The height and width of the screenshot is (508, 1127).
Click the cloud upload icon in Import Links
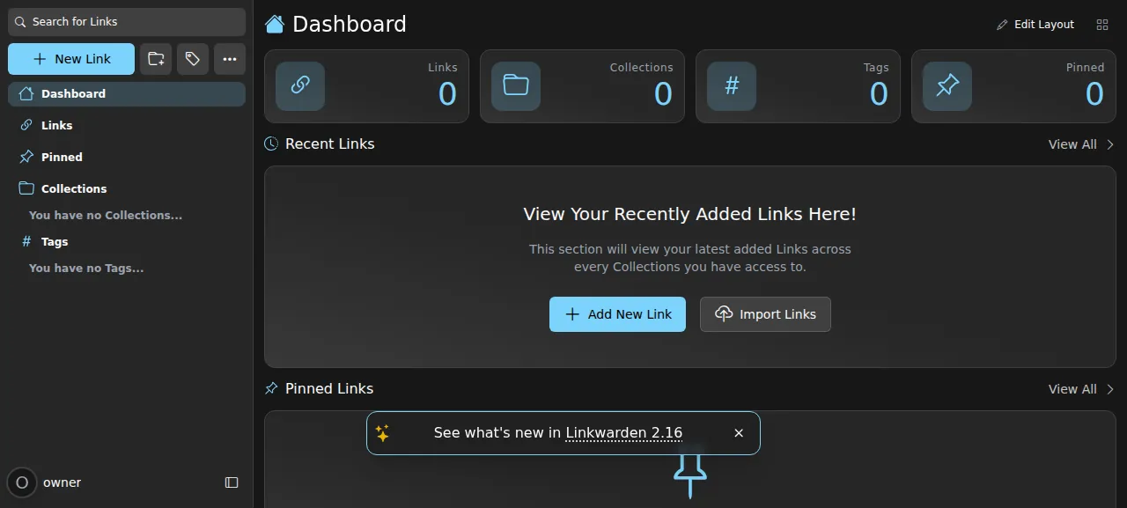(x=724, y=314)
